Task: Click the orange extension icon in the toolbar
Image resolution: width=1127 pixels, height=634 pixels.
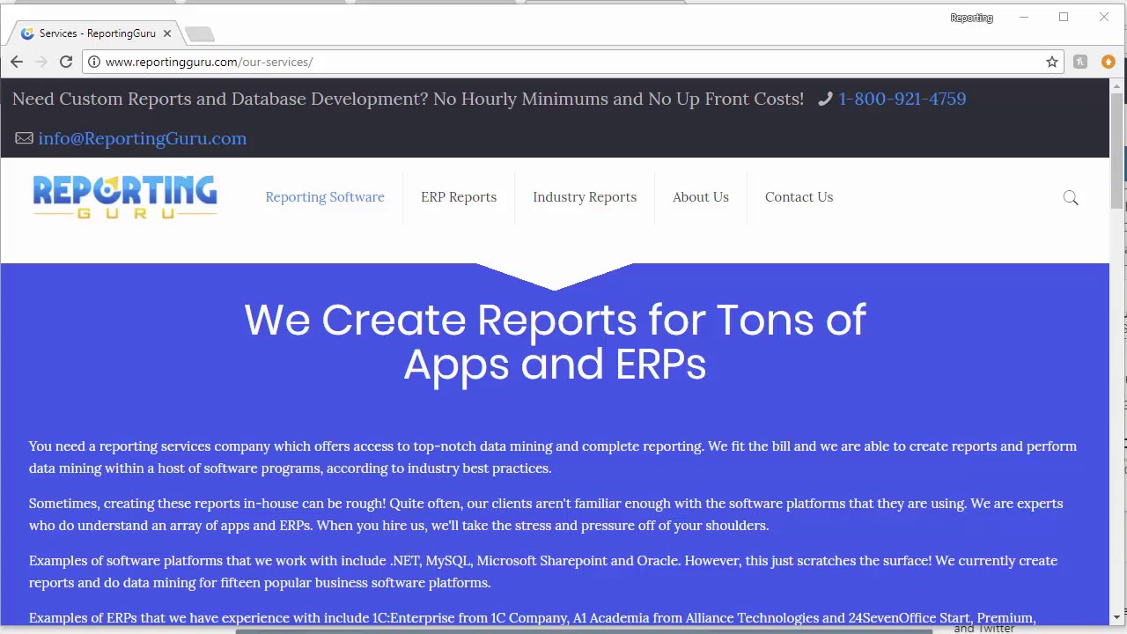Action: tap(1109, 62)
